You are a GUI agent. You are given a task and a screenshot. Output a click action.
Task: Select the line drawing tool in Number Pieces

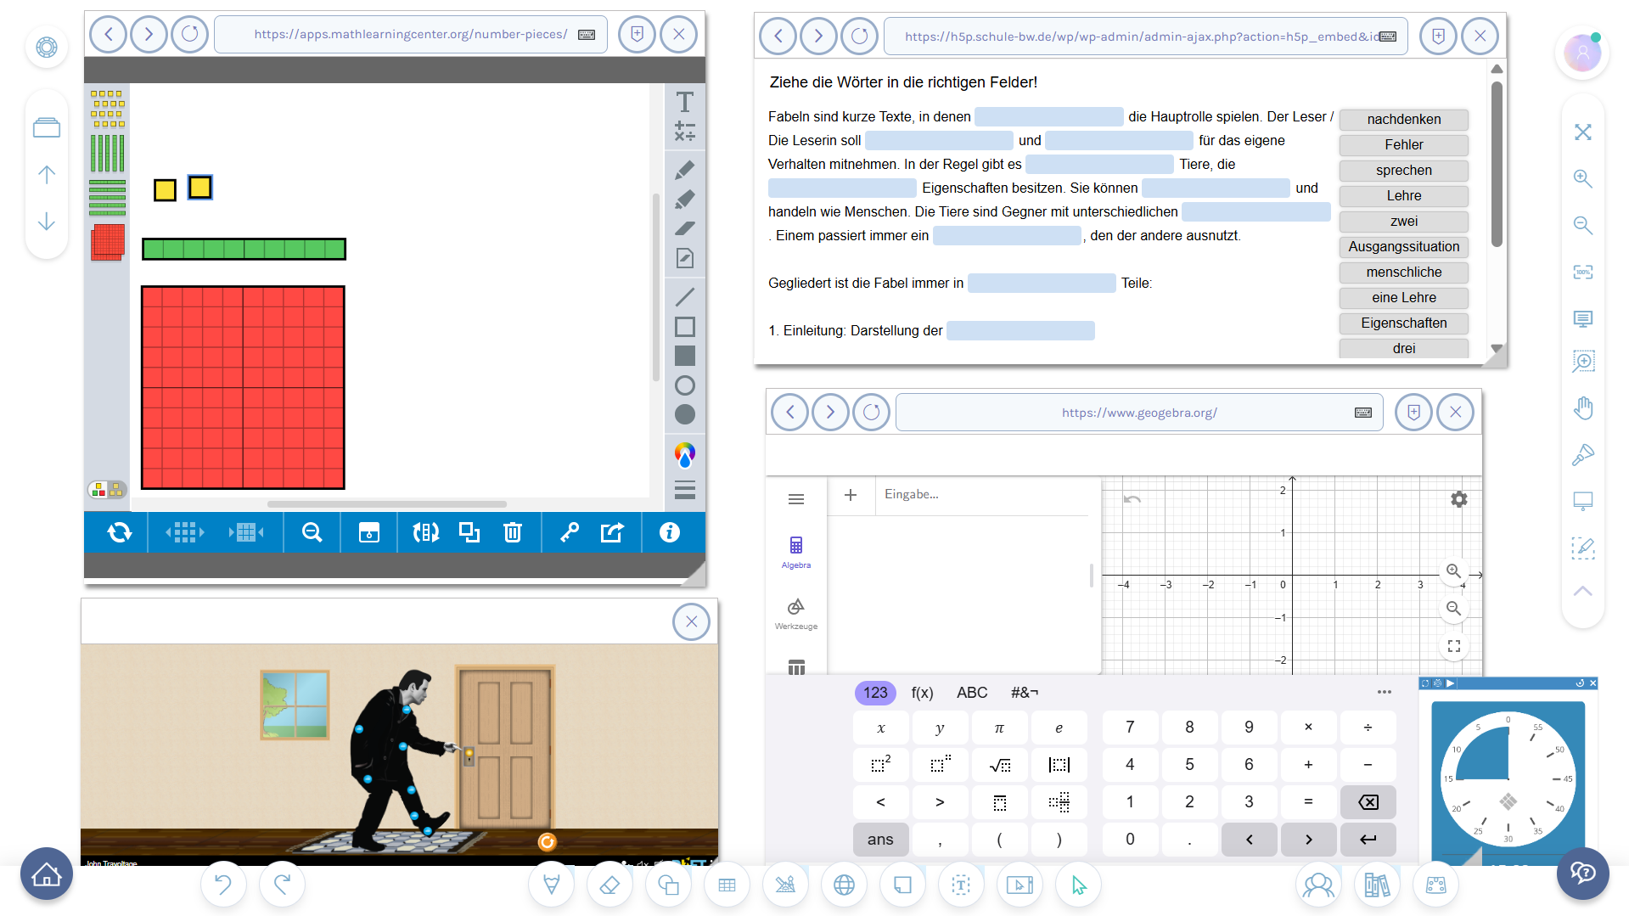pyautogui.click(x=684, y=297)
